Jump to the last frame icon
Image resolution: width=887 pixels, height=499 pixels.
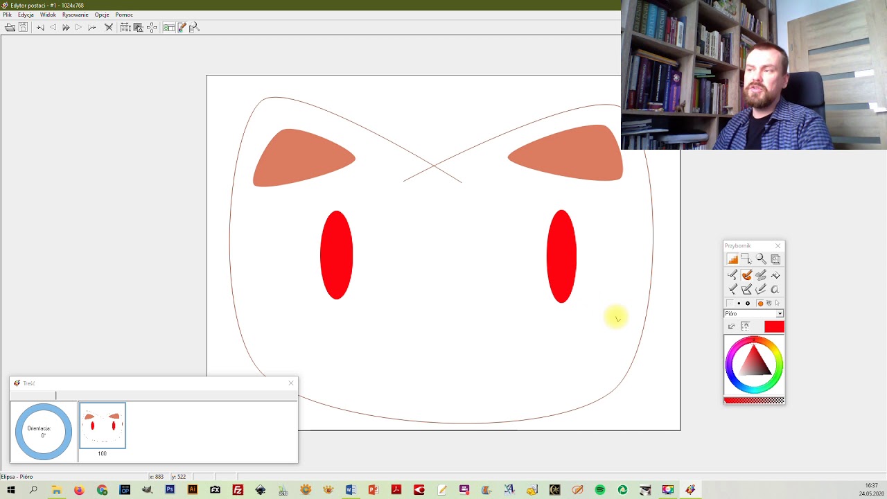click(91, 28)
